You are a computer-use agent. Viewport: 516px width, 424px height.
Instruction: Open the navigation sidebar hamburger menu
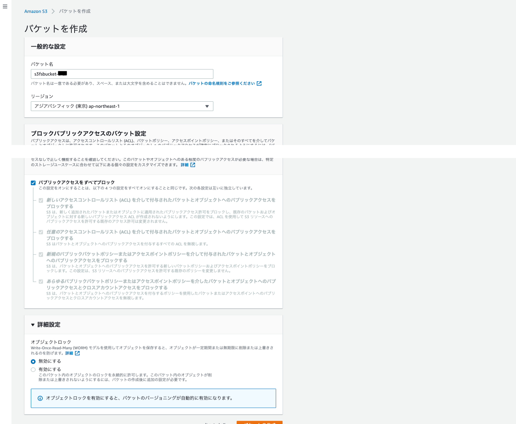click(x=5, y=6)
